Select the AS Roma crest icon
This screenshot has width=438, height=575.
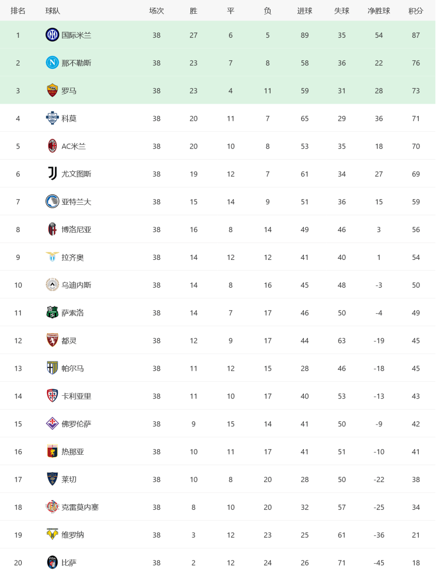pos(52,90)
